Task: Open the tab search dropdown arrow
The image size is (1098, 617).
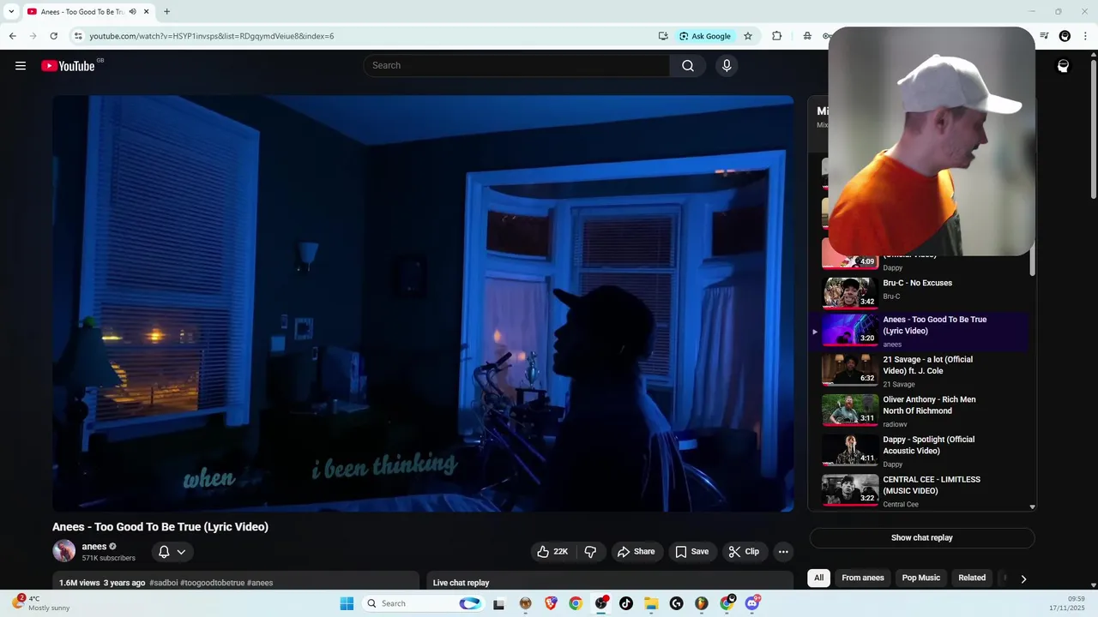Action: pyautogui.click(x=11, y=12)
